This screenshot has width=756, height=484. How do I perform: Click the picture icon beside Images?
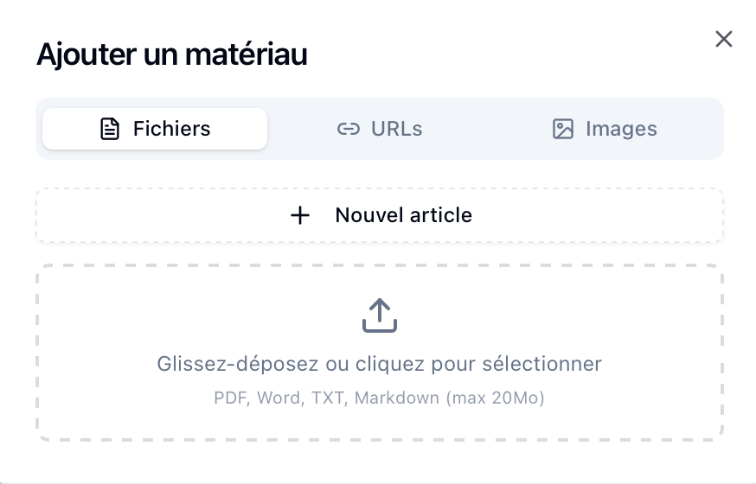(563, 130)
